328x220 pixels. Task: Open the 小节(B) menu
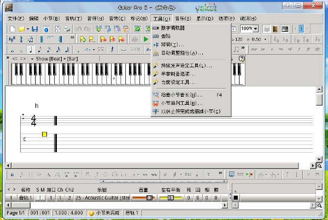51,19
